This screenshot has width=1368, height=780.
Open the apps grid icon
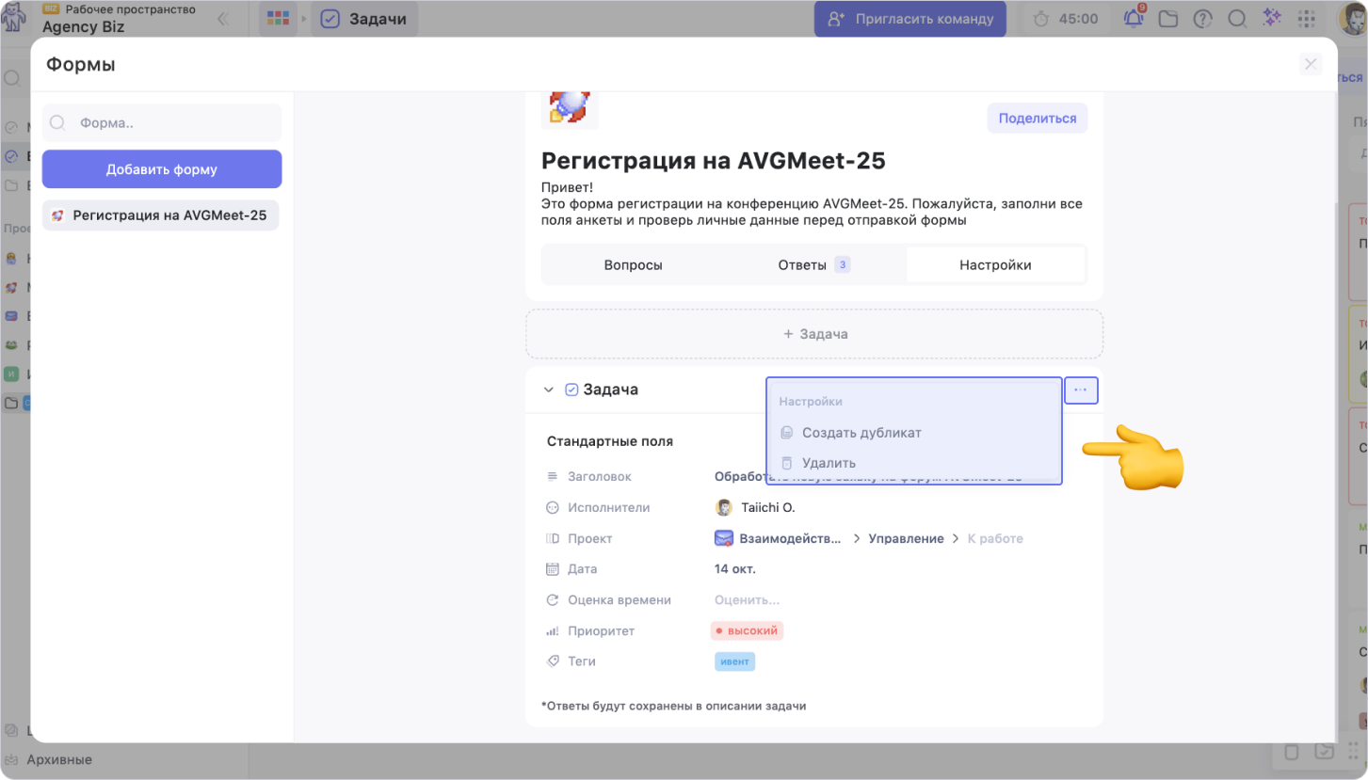tap(1306, 19)
